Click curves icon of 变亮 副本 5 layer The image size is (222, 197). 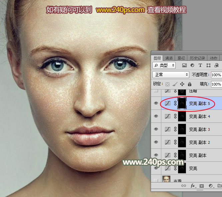pos(168,103)
